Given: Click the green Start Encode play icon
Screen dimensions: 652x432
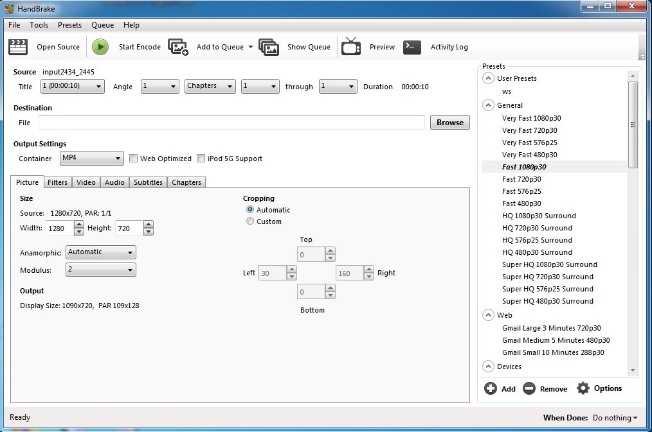Looking at the screenshot, I should pyautogui.click(x=100, y=47).
